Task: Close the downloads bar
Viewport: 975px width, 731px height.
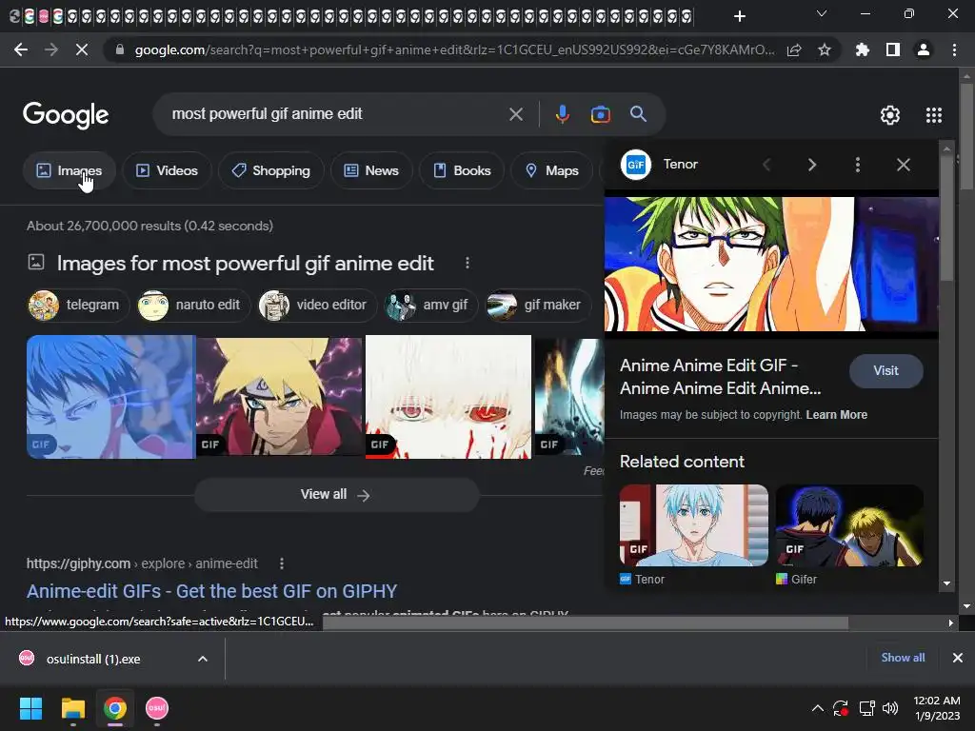Action: 958,658
